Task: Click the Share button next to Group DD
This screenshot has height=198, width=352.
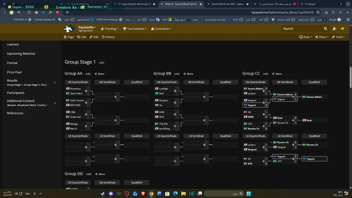Action: click(100, 174)
